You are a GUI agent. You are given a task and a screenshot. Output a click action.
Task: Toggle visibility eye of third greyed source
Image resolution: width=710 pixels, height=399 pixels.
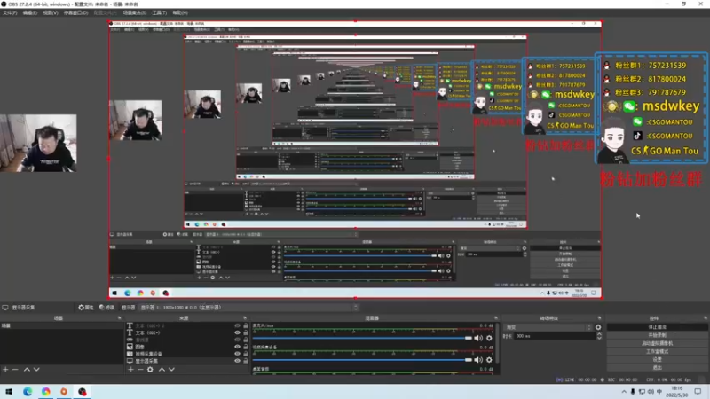237,340
